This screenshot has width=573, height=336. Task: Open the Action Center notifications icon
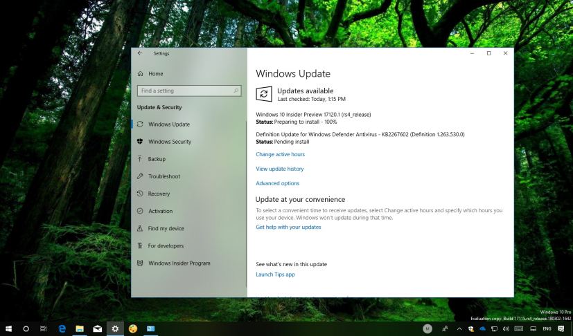tap(561, 328)
